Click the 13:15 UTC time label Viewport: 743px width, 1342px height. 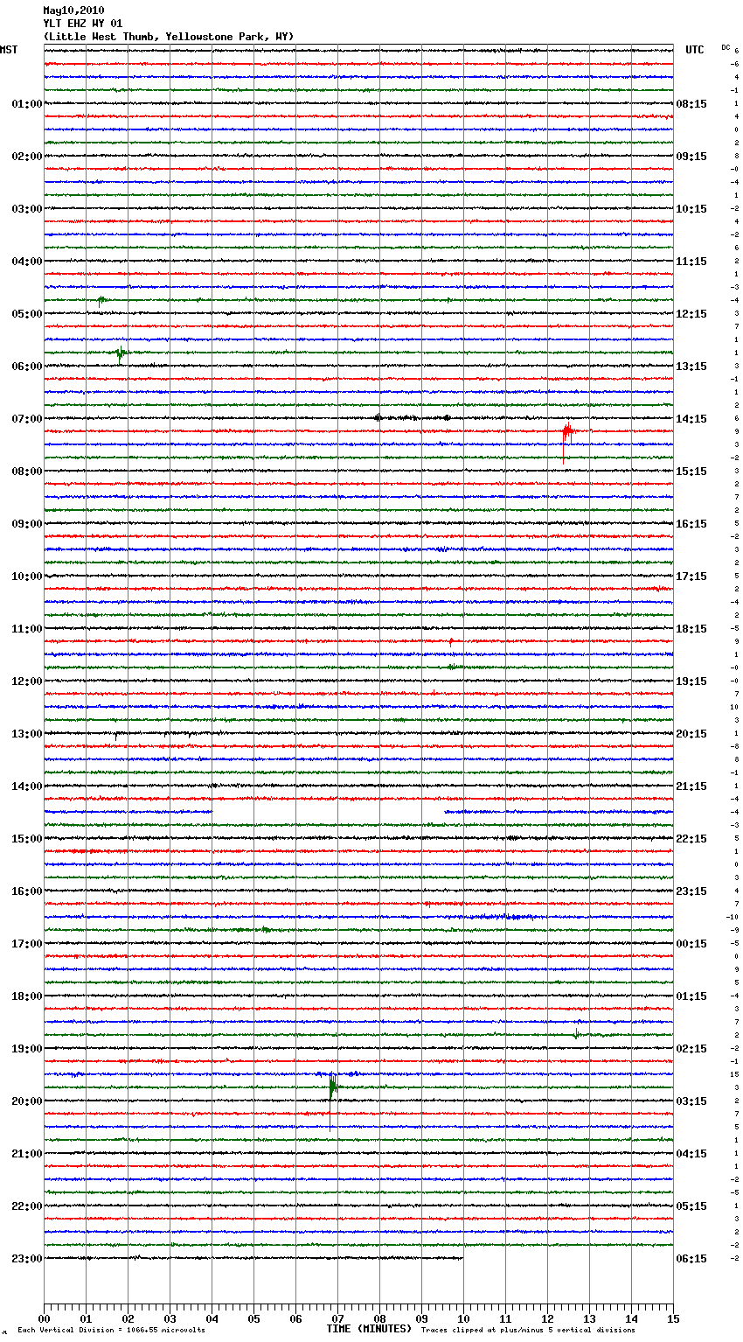click(691, 367)
